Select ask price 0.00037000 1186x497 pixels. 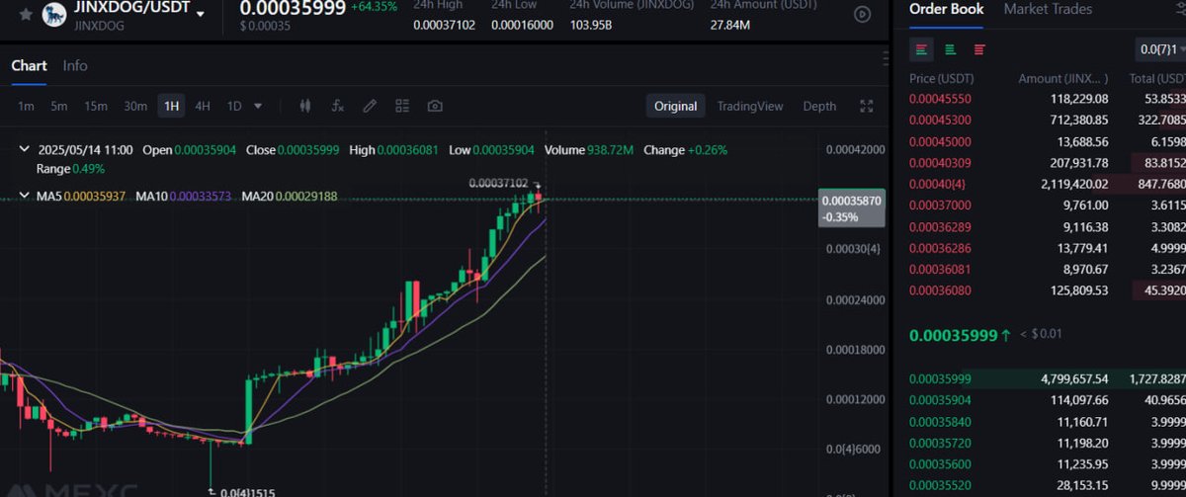(940, 205)
